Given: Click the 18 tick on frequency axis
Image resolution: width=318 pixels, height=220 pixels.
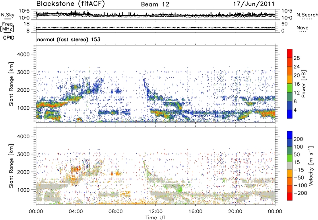Looking at the screenshot, I should tap(27, 24).
